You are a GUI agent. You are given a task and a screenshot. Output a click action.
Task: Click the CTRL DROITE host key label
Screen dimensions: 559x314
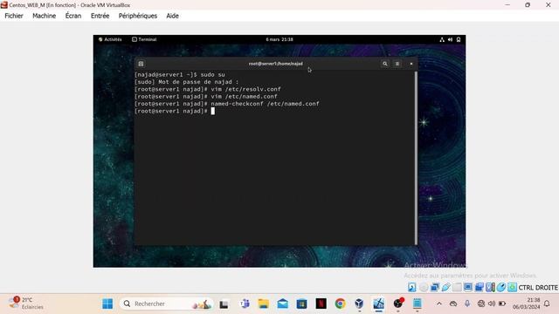(x=538, y=288)
